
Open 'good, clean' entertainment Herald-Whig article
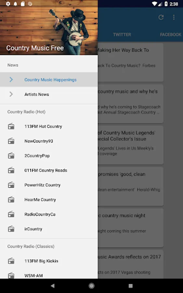pyautogui.click(x=131, y=187)
